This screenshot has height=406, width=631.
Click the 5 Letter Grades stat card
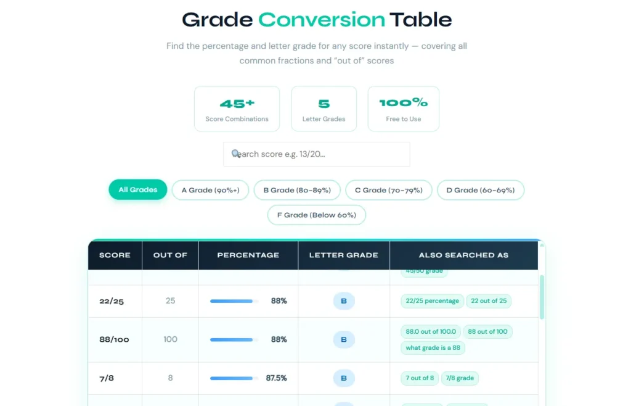pyautogui.click(x=324, y=109)
